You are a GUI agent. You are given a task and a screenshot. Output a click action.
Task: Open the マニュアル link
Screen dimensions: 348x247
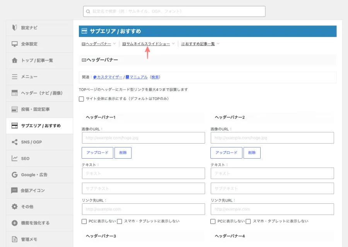coord(136,77)
